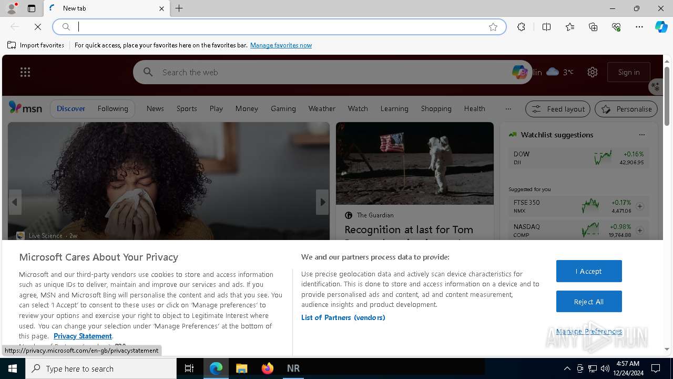The width and height of the screenshot is (673, 379).
Task: Open the Windows Start menu
Action: [13, 368]
